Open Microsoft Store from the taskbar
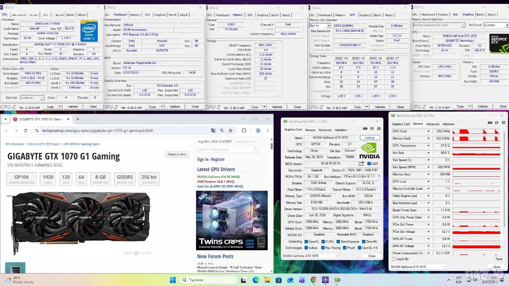 [x=279, y=280]
